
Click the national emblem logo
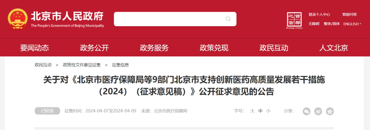click(x=18, y=19)
